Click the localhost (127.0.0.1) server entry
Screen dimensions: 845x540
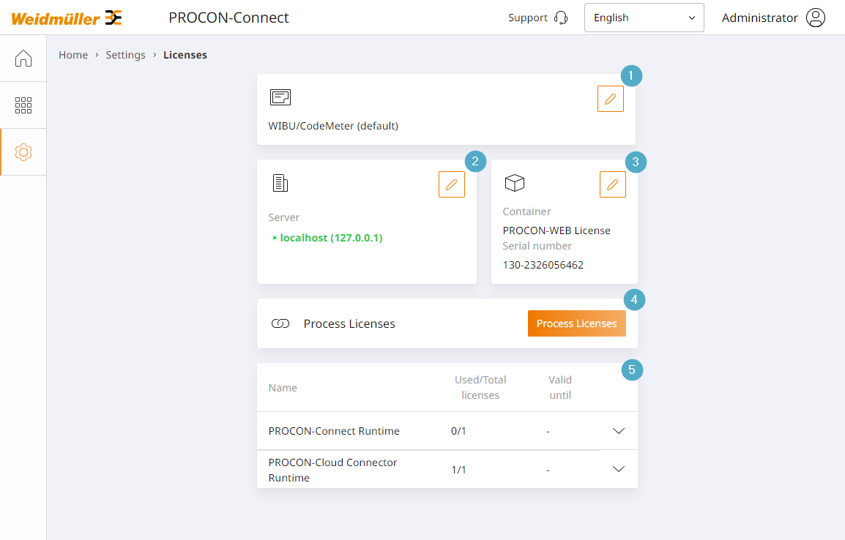point(327,238)
